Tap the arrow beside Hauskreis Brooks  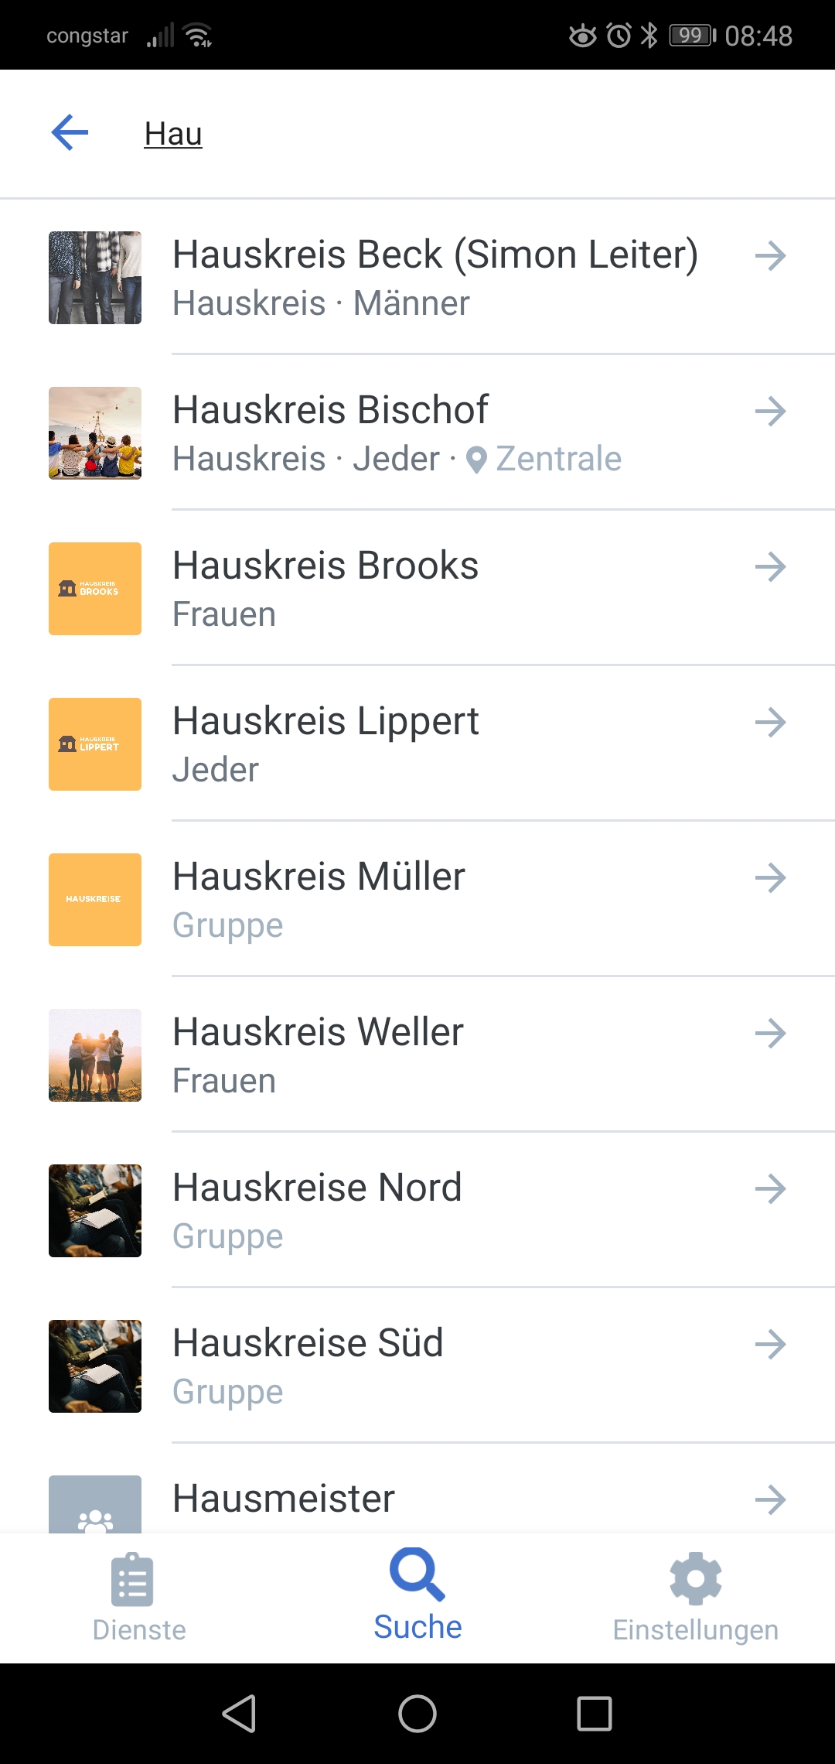pyautogui.click(x=770, y=566)
